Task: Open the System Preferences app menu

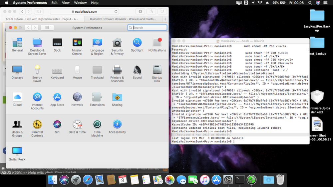Action: pyautogui.click(x=30, y=3)
